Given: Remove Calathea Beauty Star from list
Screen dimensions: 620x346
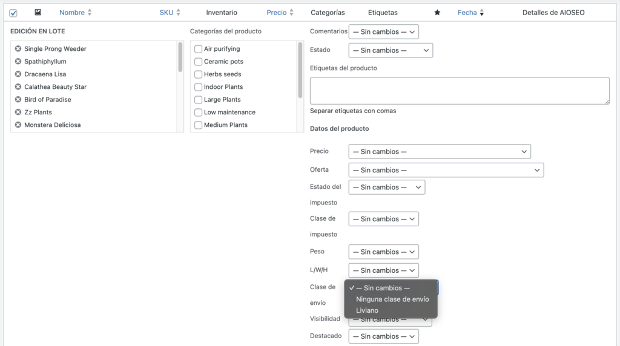Looking at the screenshot, I should point(18,87).
